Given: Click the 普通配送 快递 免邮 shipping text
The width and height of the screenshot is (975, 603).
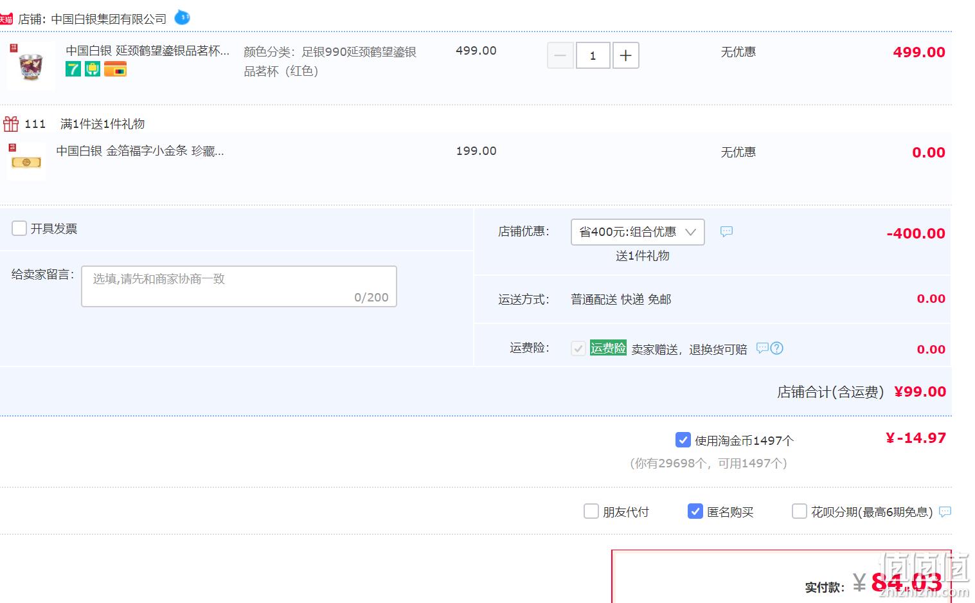Looking at the screenshot, I should 621,300.
